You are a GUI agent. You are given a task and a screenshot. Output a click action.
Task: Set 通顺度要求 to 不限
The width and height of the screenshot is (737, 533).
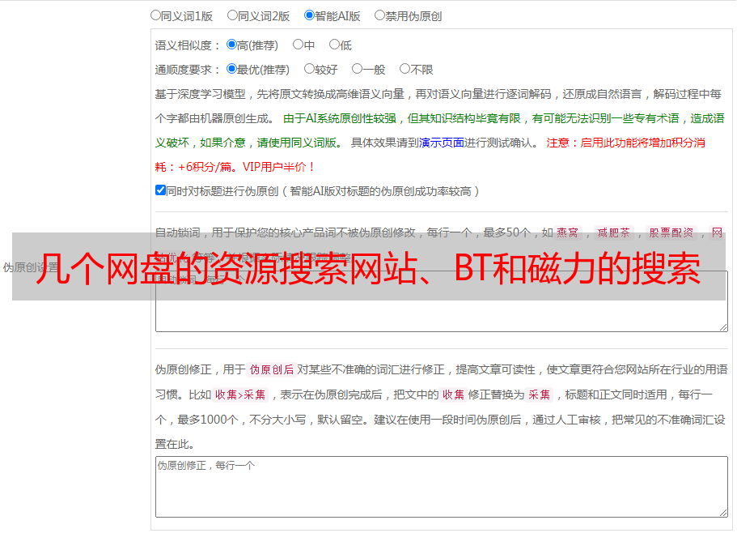click(x=405, y=69)
